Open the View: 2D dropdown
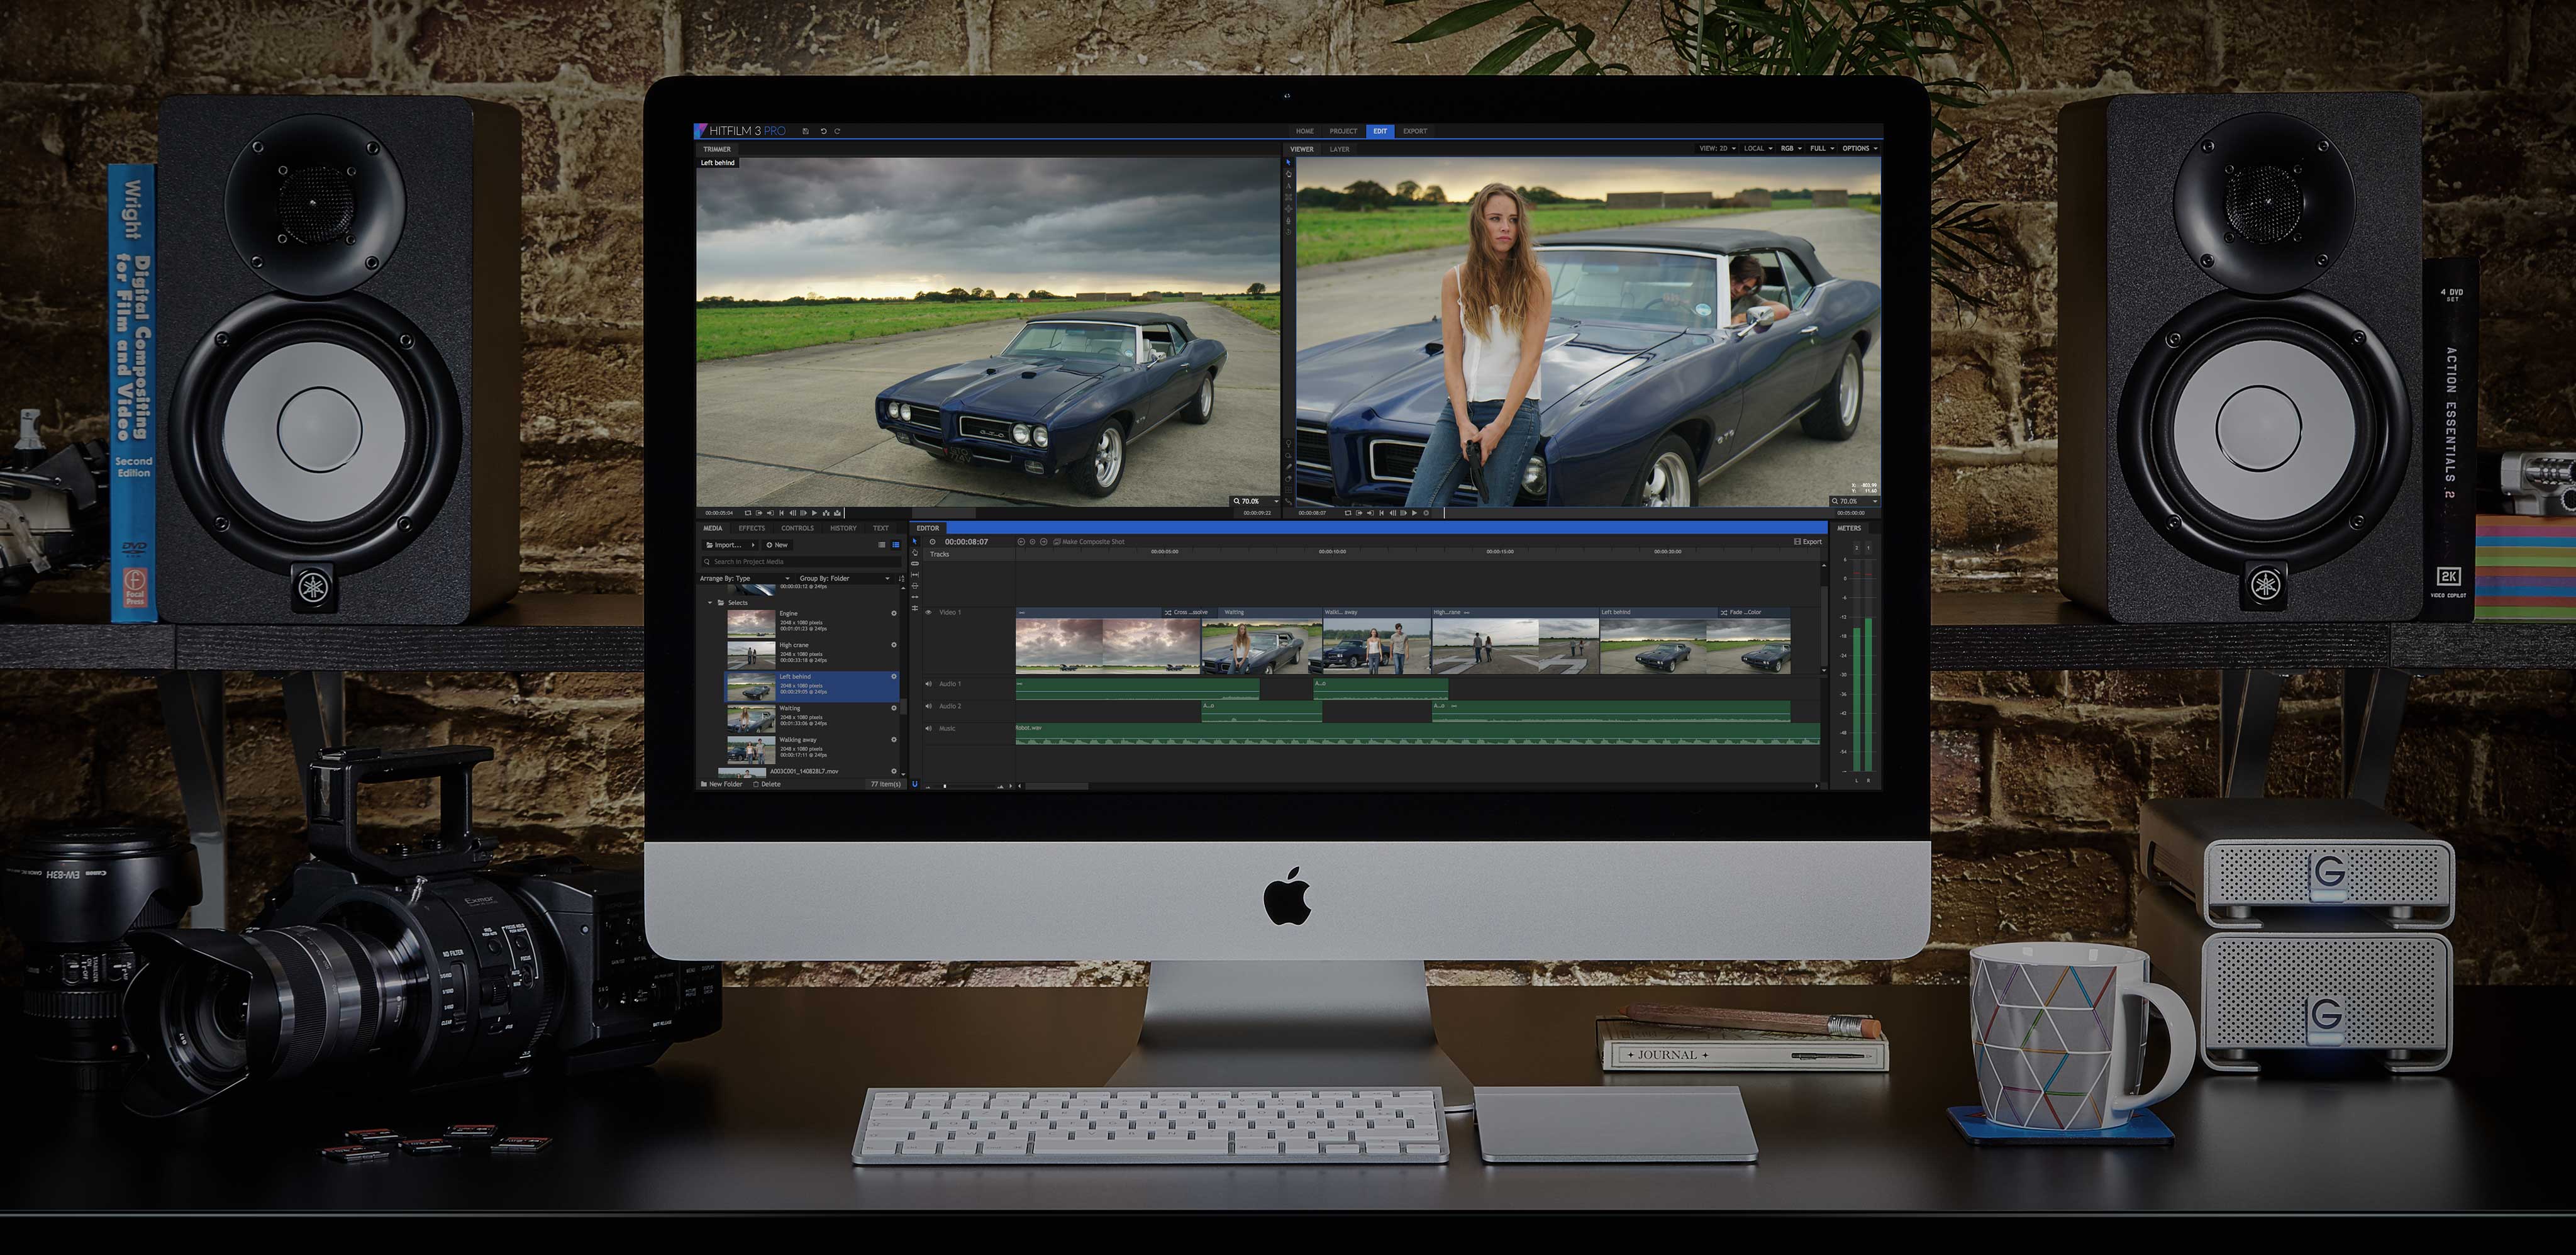The image size is (2576, 1255). (1717, 148)
